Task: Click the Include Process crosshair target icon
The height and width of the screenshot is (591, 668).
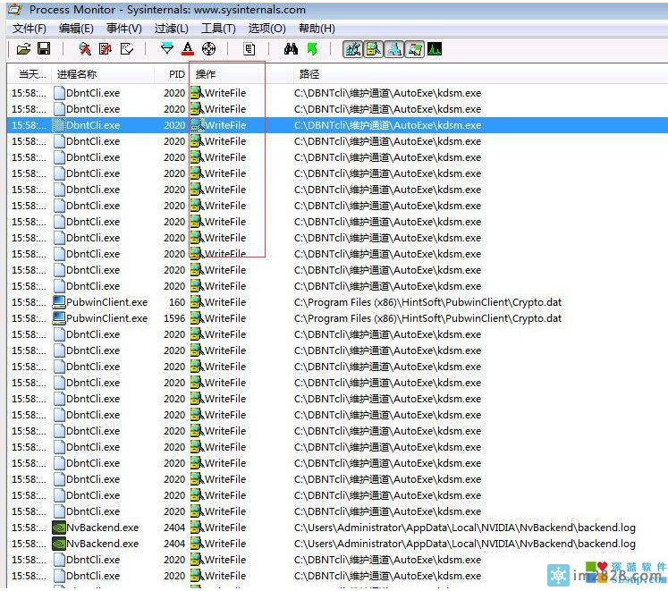Action: (208, 49)
